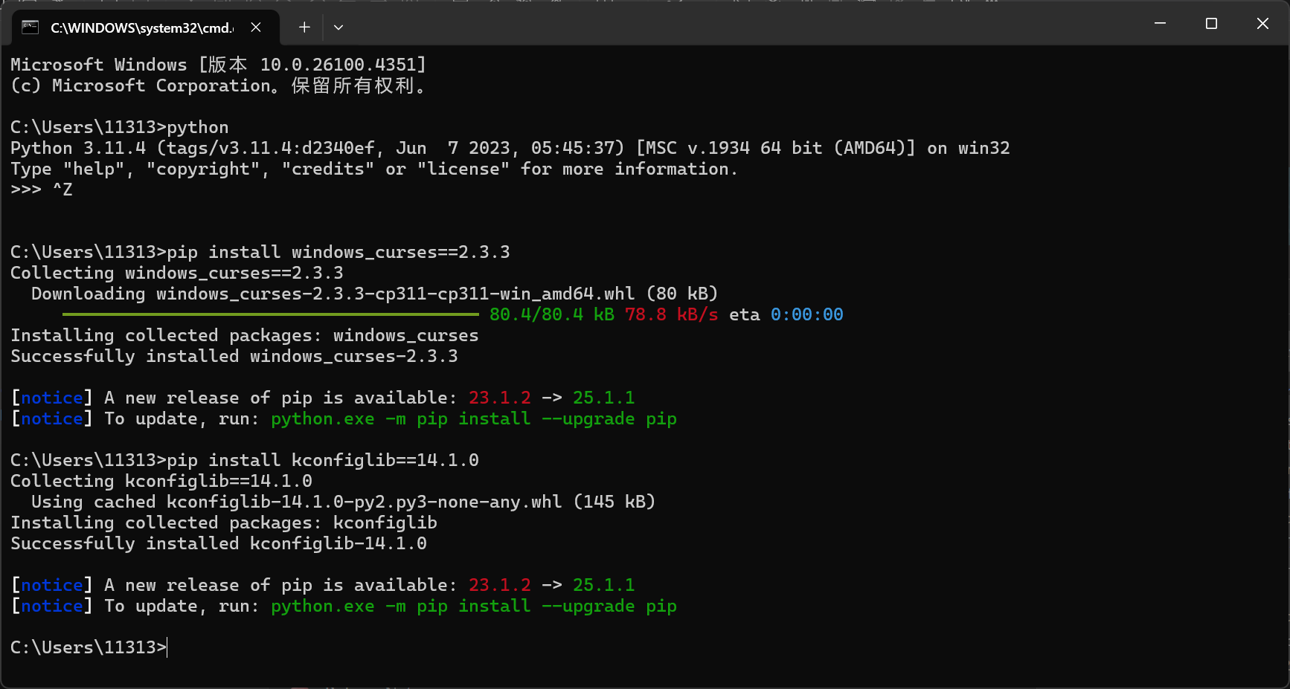Expand the new tab profile dropdown
This screenshot has width=1290, height=689.
[338, 28]
